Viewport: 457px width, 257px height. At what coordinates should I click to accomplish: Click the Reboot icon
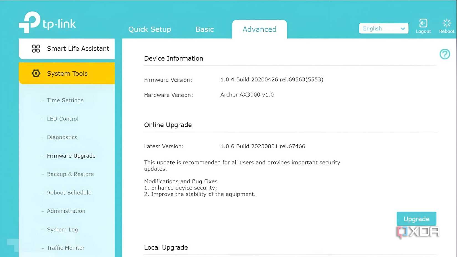(x=446, y=23)
